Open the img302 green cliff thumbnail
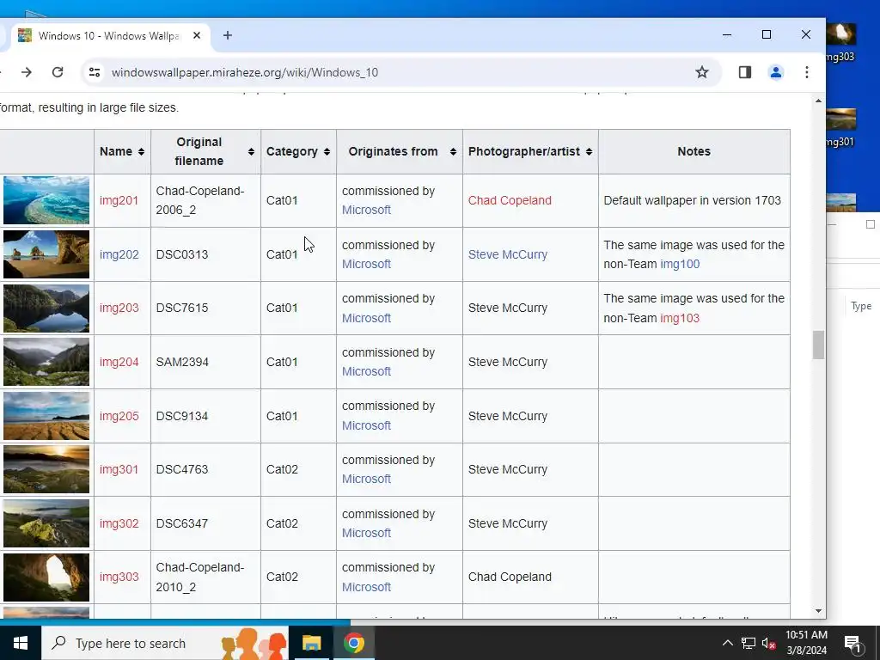Image resolution: width=880 pixels, height=660 pixels. tap(46, 523)
